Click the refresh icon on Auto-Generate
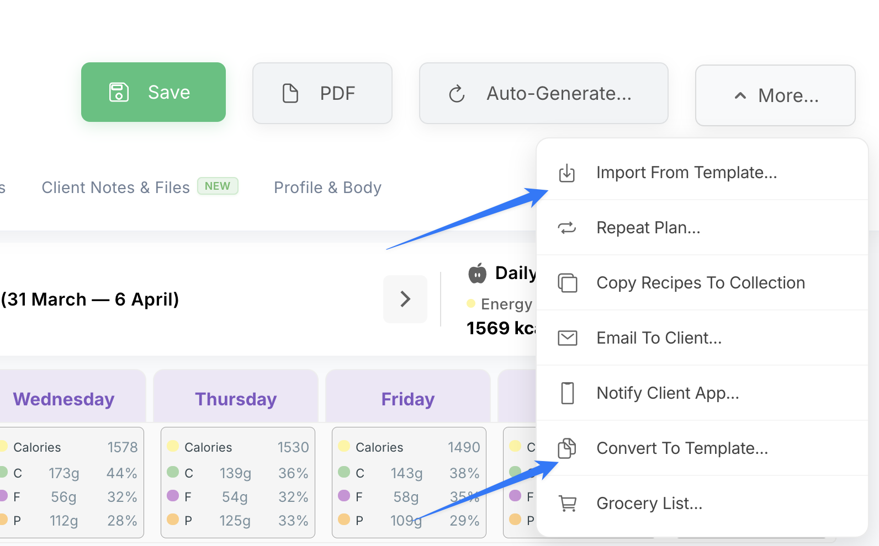Viewport: 879px width, 546px height. tap(457, 94)
